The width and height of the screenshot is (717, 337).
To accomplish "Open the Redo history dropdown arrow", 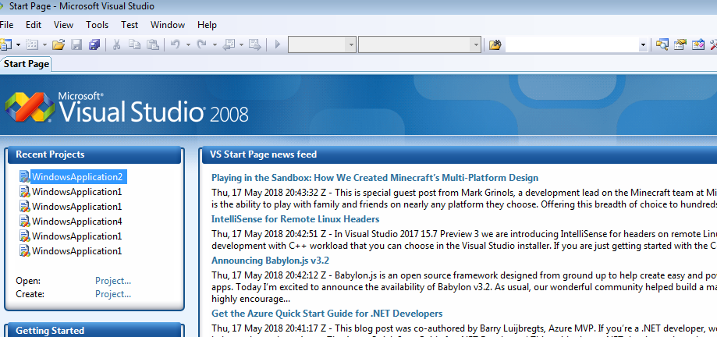I will click(x=215, y=44).
